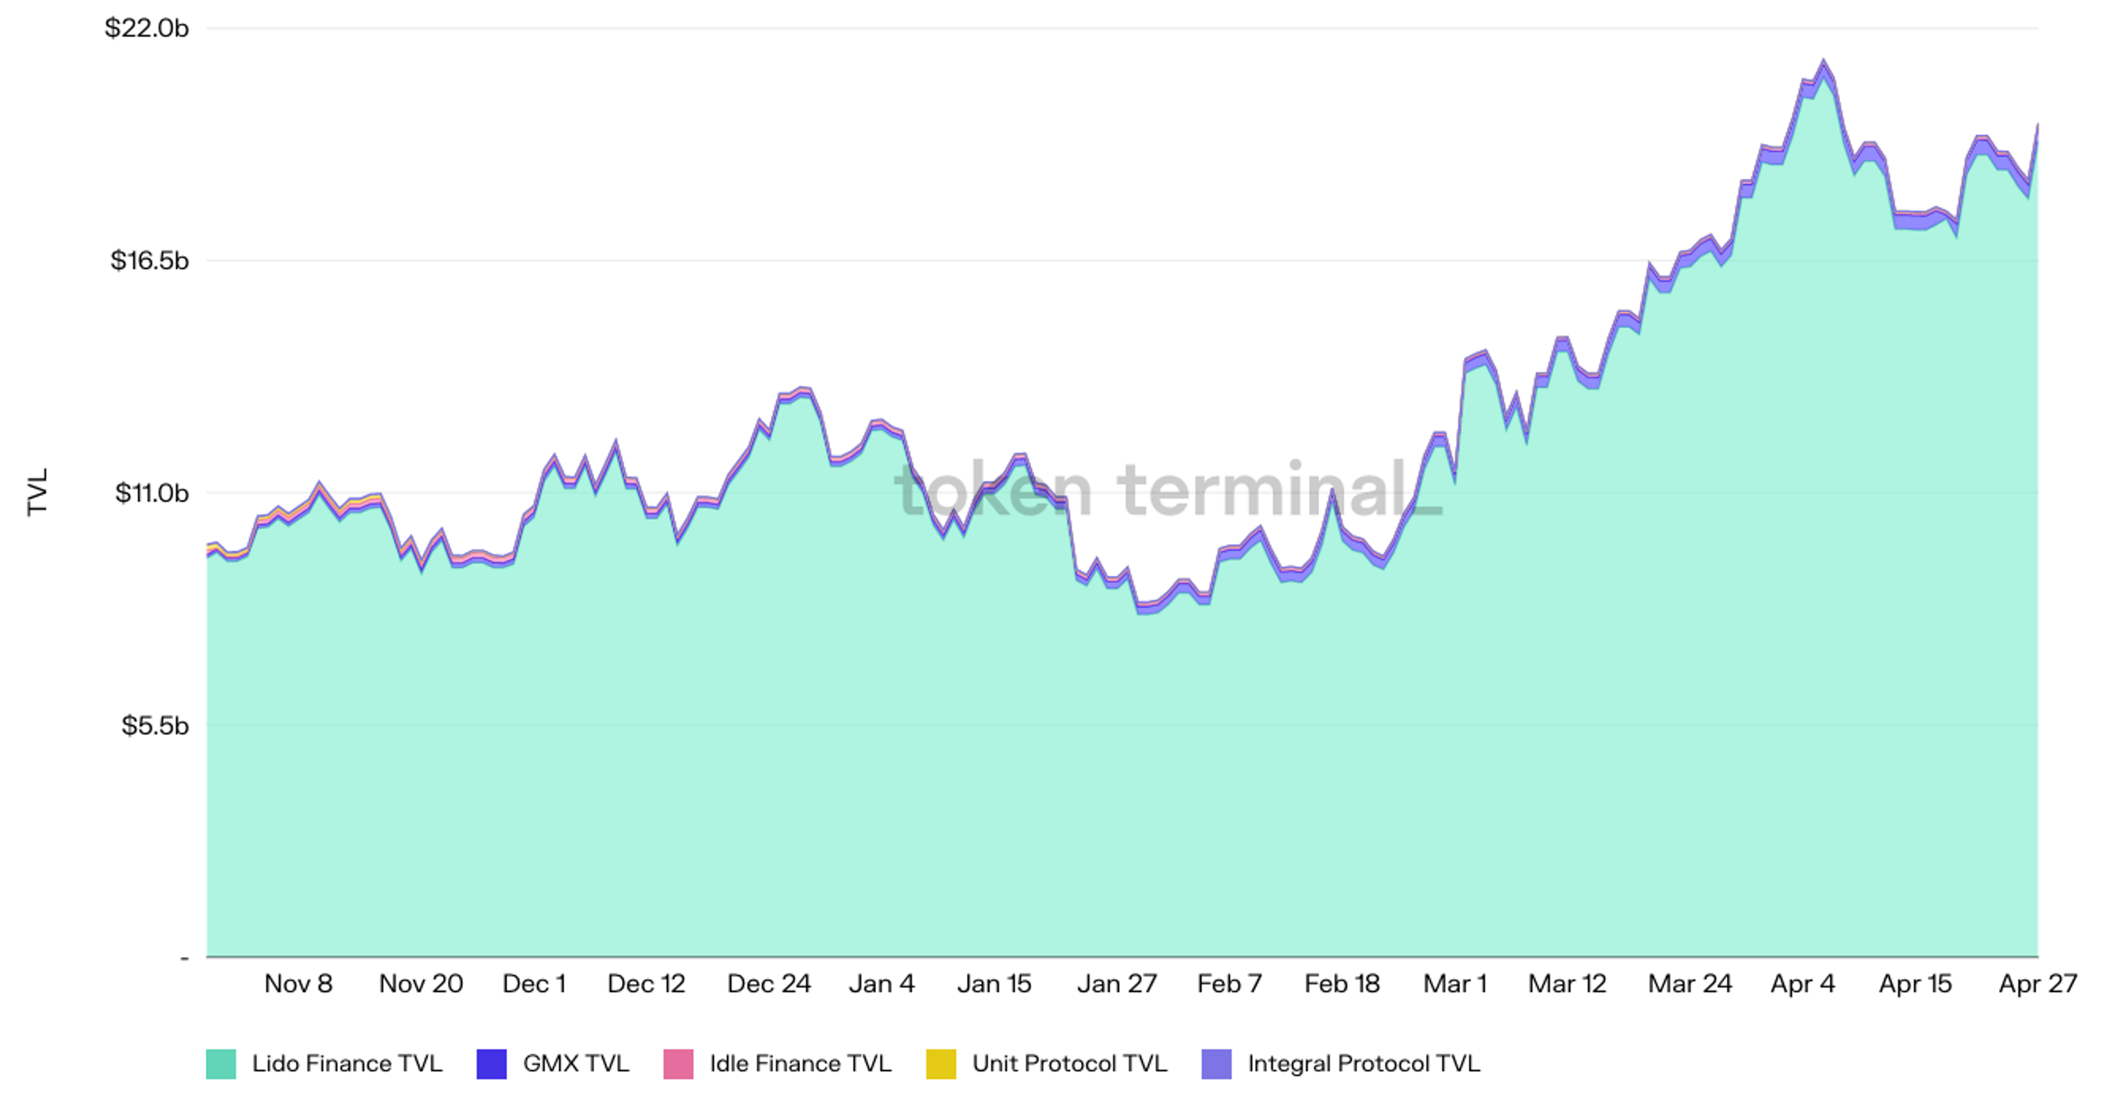Click the $22.0b y-axis label
Image resolution: width=2124 pixels, height=1098 pixels.
(x=146, y=28)
